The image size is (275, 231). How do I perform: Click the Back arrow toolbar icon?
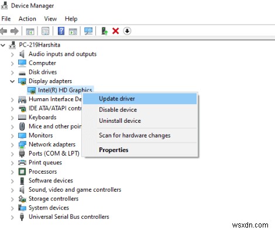4,31
